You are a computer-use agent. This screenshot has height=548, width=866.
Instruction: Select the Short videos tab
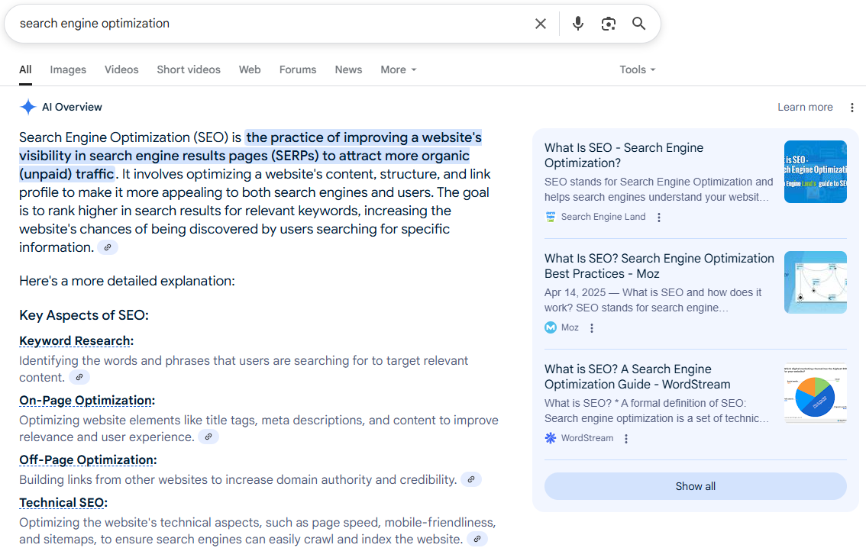click(x=189, y=69)
